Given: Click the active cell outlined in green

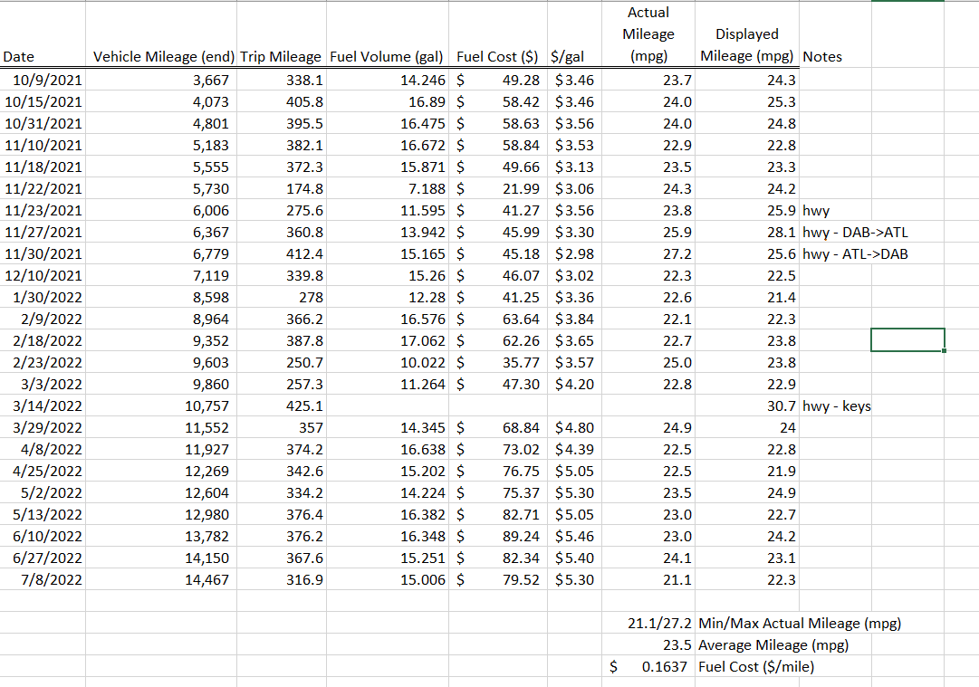Looking at the screenshot, I should 907,340.
